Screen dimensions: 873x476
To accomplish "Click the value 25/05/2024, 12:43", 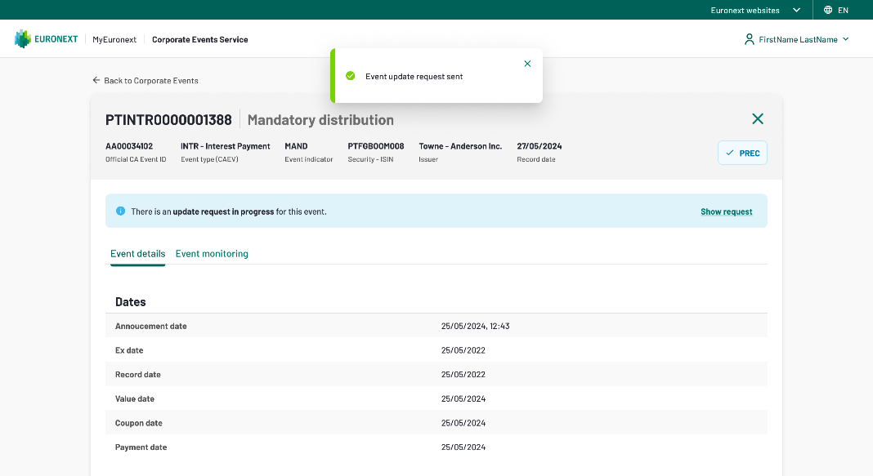I will click(x=475, y=326).
